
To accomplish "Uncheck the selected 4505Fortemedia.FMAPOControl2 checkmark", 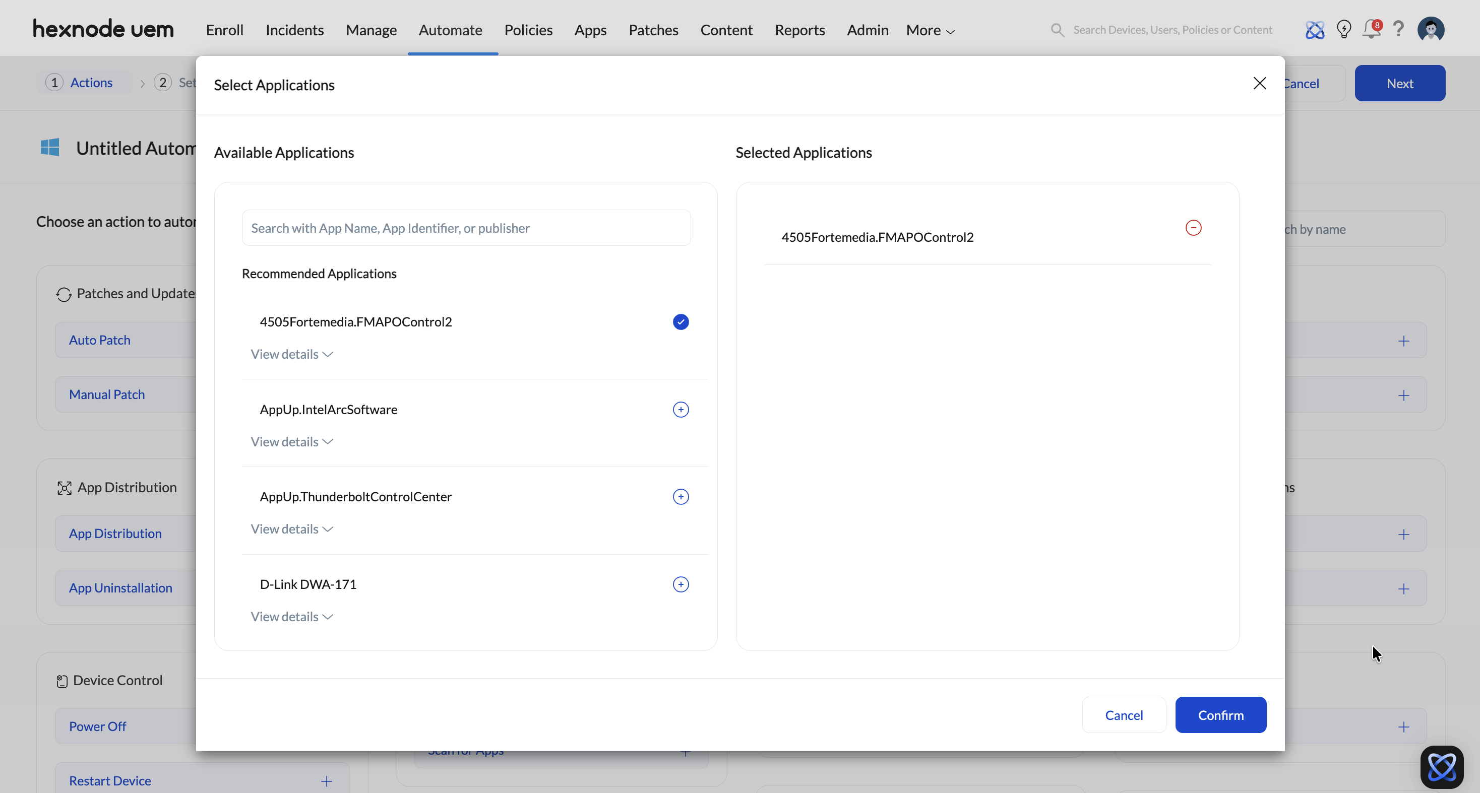I will (x=680, y=322).
